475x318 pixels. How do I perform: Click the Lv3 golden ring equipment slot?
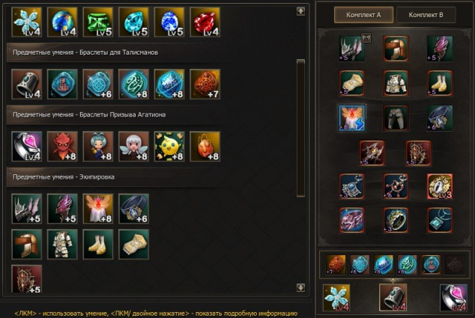pos(440,186)
